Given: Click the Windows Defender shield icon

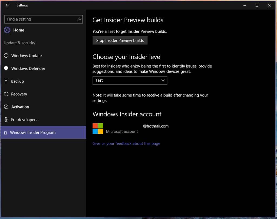Looking at the screenshot, I should coord(6,68).
